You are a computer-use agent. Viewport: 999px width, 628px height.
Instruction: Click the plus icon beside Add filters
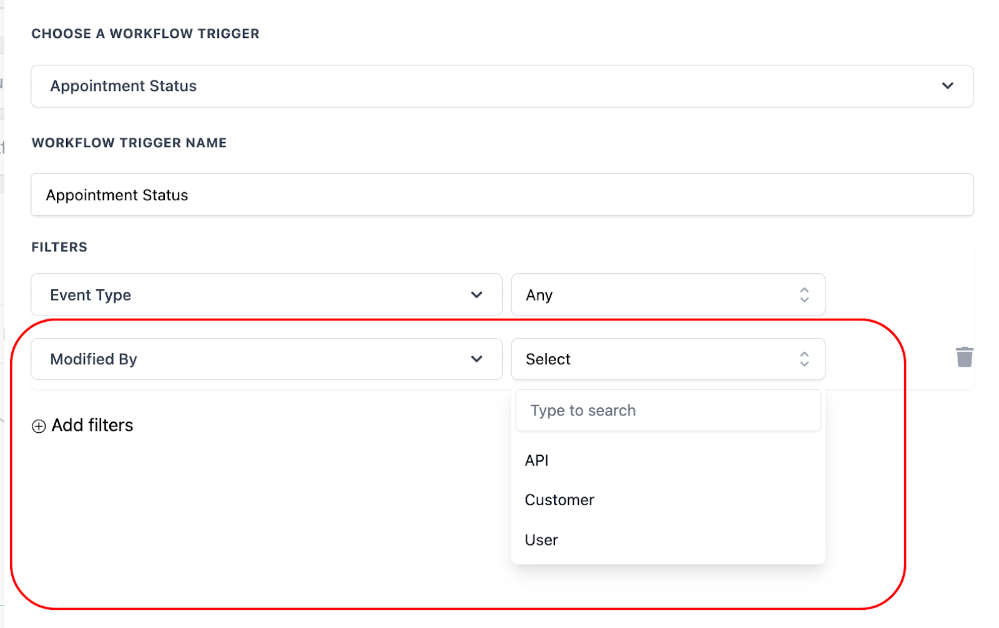[39, 426]
